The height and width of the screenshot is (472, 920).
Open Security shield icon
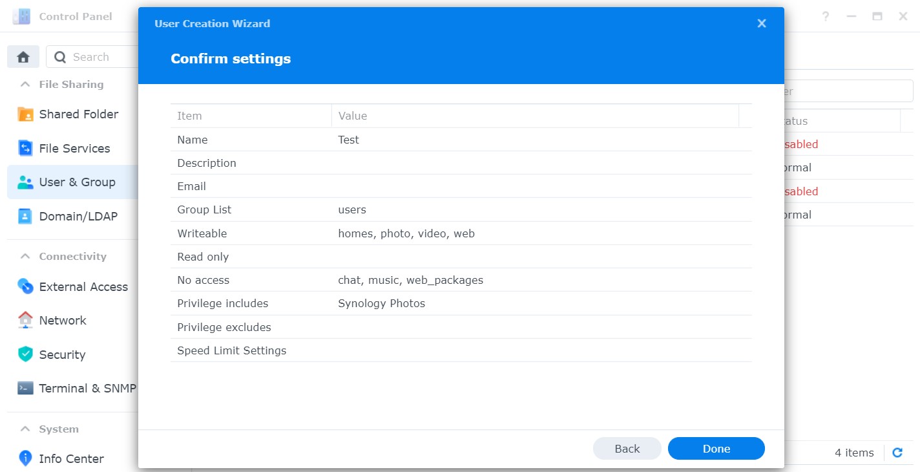25,354
